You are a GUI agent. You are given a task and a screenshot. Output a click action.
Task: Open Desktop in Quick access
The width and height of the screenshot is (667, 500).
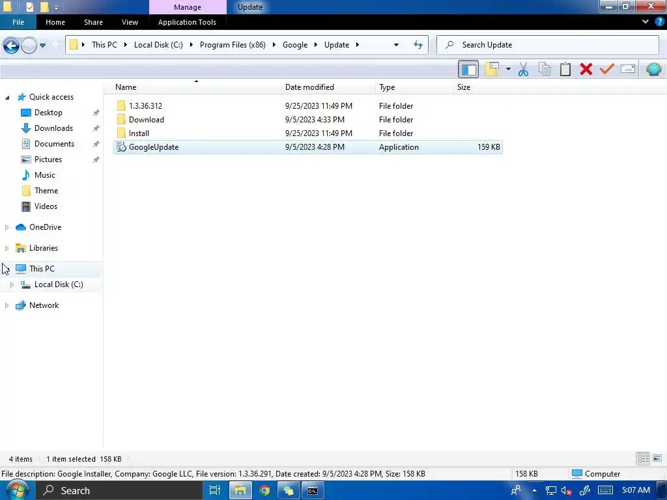(48, 113)
